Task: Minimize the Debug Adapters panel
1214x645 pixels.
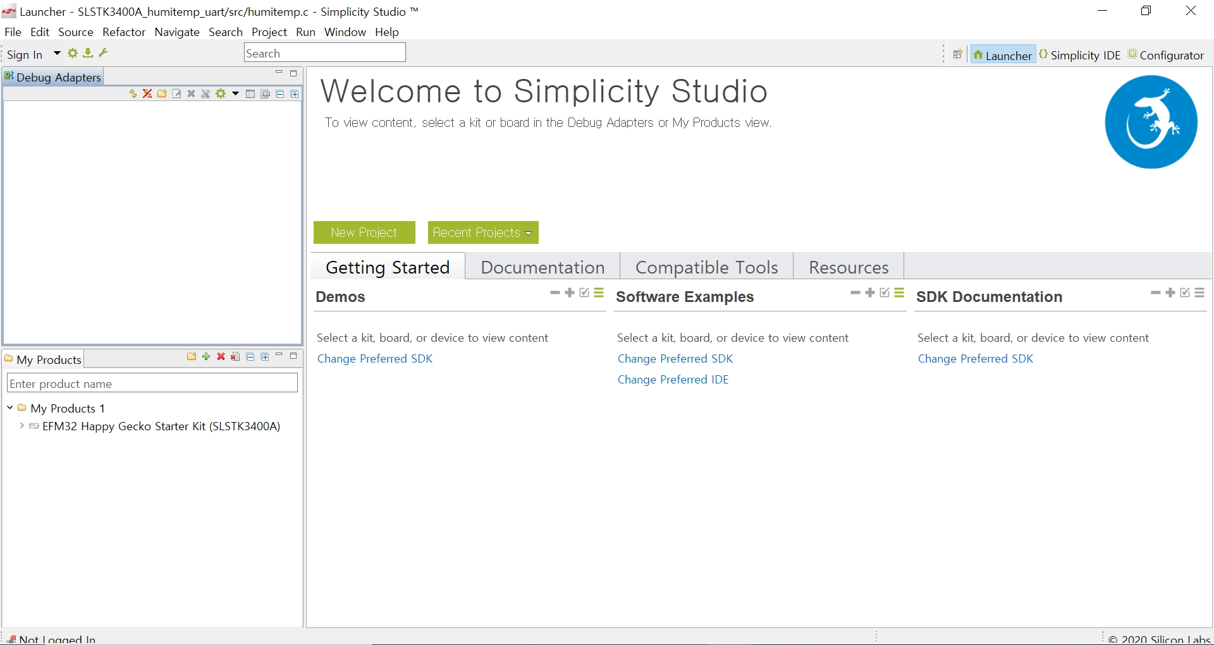Action: click(x=279, y=73)
